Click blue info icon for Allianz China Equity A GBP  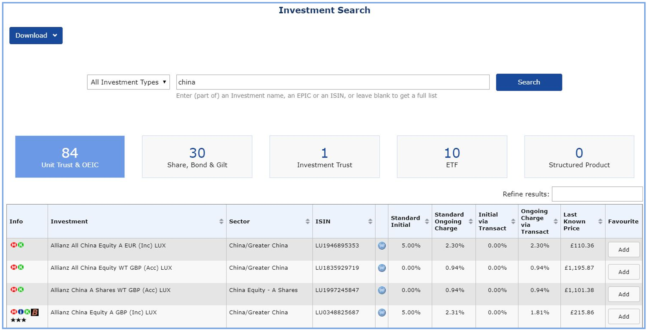tap(21, 312)
